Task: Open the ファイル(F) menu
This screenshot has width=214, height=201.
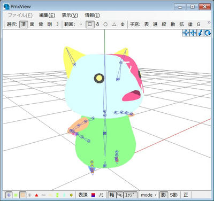Action: [x=20, y=16]
